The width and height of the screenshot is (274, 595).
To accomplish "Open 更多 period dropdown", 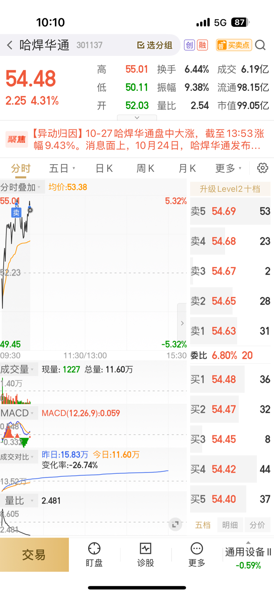I will point(229,168).
